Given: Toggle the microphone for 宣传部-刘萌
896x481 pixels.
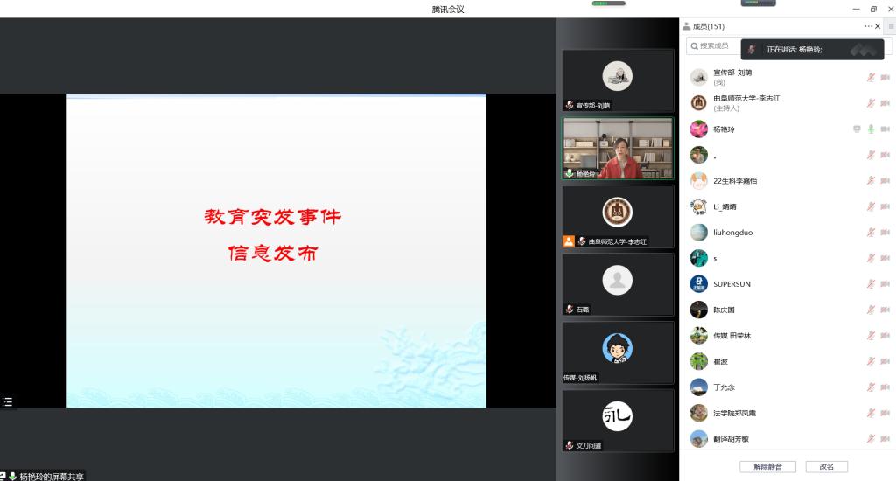Looking at the screenshot, I should click(x=871, y=78).
